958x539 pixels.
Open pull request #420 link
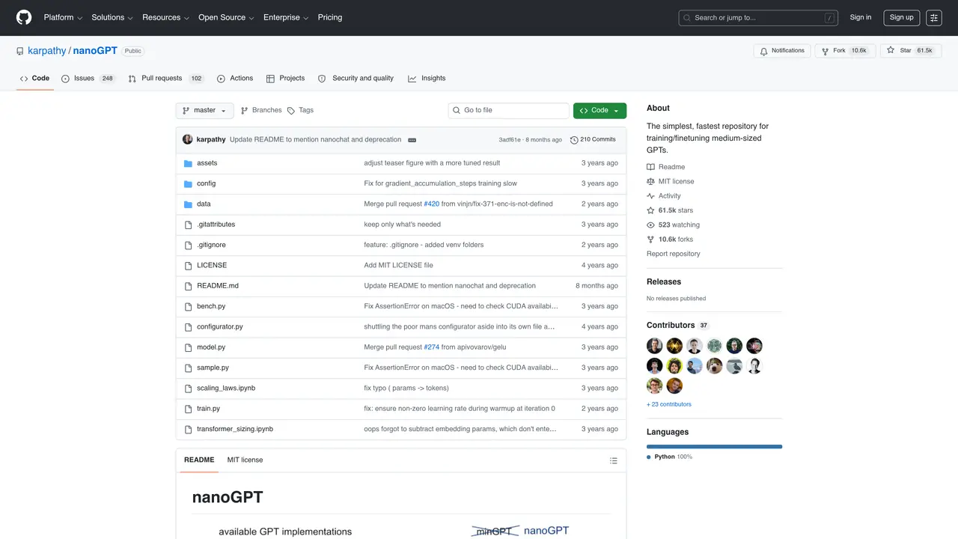[x=432, y=204]
